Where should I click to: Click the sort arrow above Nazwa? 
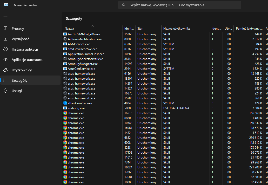click(92, 26)
